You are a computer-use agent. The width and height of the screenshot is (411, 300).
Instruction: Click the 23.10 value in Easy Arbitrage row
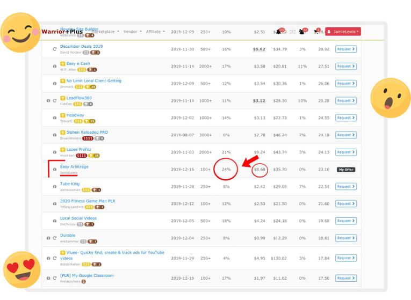(x=324, y=170)
